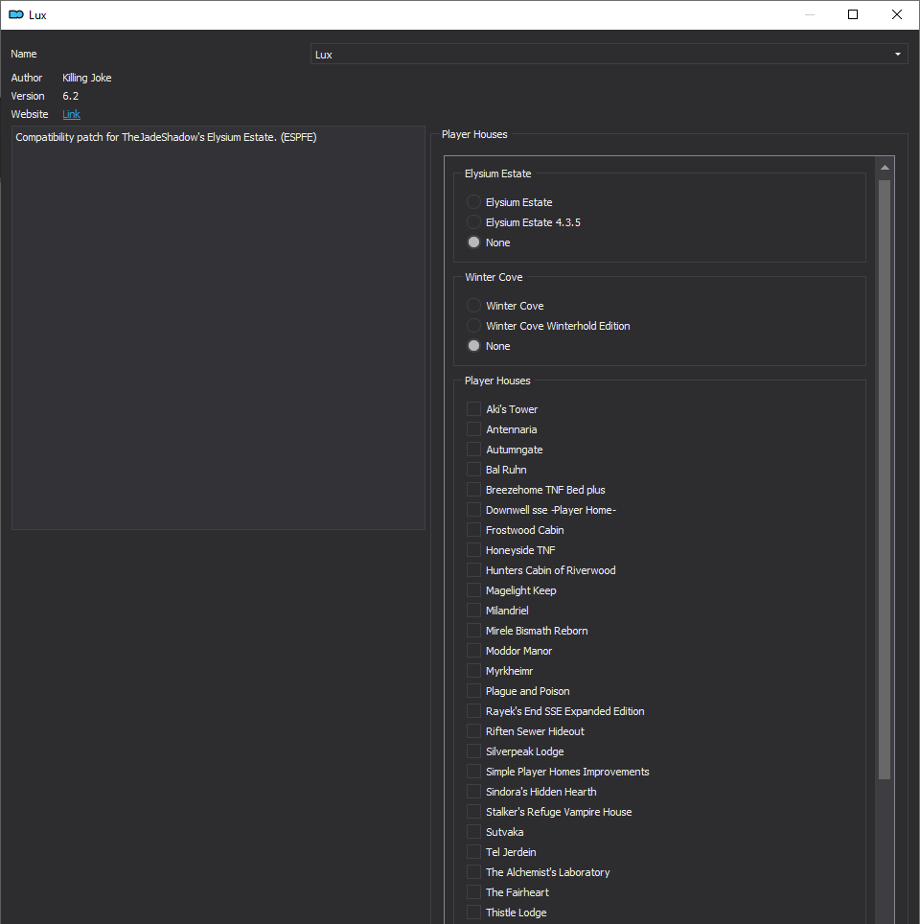Screen dimensions: 920x924
Task: Click the Lux app icon in title bar
Action: [16, 14]
